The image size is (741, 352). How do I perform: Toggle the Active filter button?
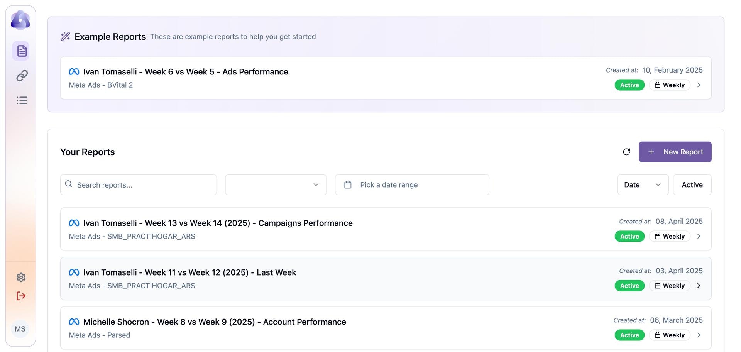[x=692, y=185]
